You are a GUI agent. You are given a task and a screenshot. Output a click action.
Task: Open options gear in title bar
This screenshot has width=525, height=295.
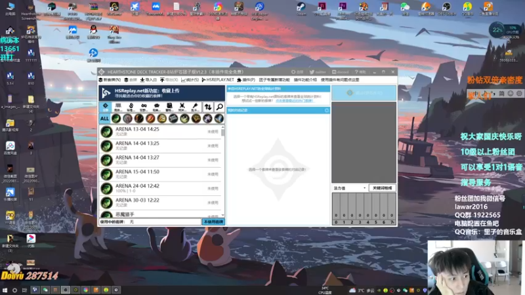click(297, 72)
